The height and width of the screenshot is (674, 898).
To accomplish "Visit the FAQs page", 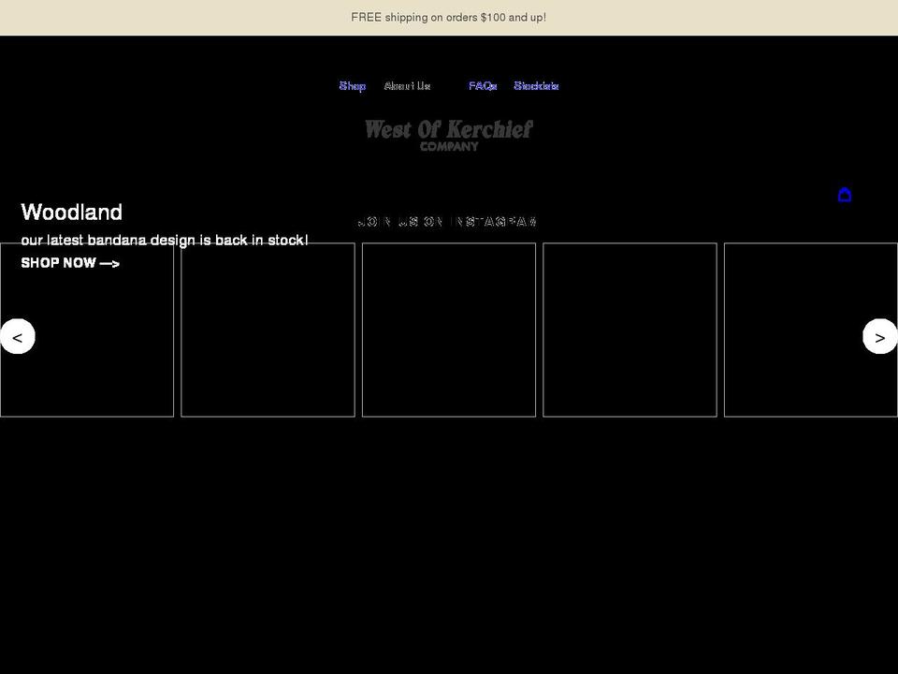I will 482,85.
